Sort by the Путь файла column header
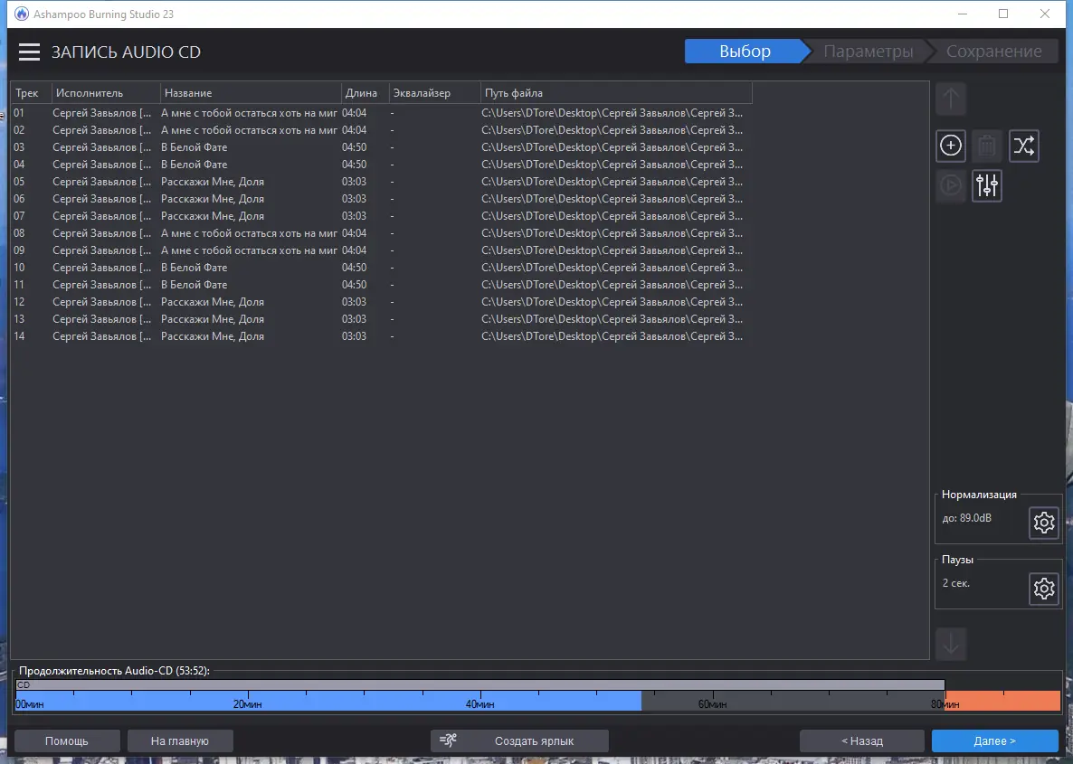This screenshot has width=1073, height=764. [616, 93]
